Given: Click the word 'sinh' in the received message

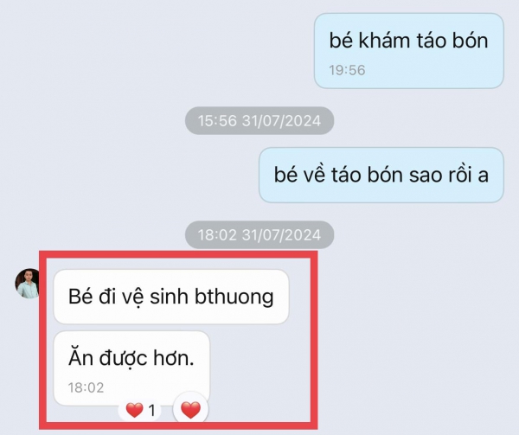Looking at the screenshot, I should [169, 297].
